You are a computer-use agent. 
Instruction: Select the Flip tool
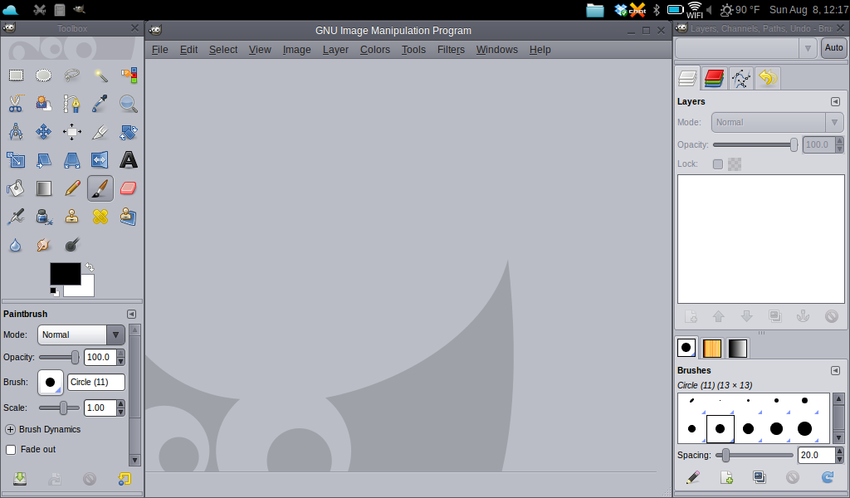pos(100,160)
